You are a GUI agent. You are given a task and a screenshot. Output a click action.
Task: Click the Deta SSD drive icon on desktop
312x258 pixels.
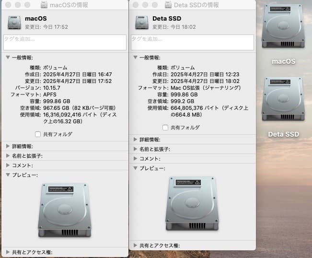(283, 99)
